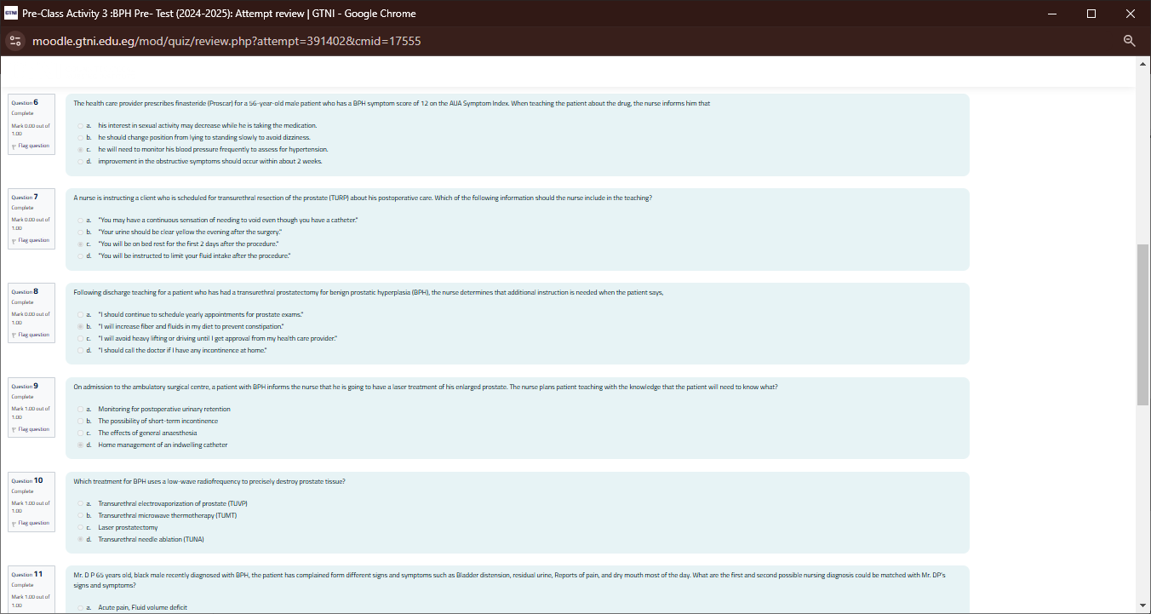Select 'The possibility of short-term incontinence' option
This screenshot has width=1151, height=614.
80,421
